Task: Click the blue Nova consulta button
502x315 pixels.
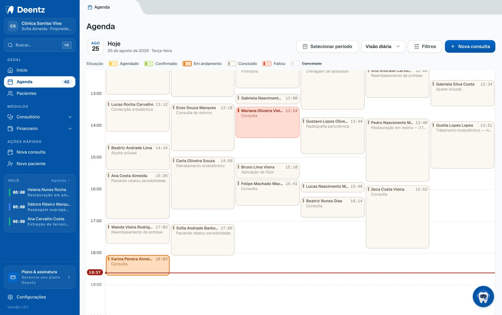Action: click(x=470, y=46)
